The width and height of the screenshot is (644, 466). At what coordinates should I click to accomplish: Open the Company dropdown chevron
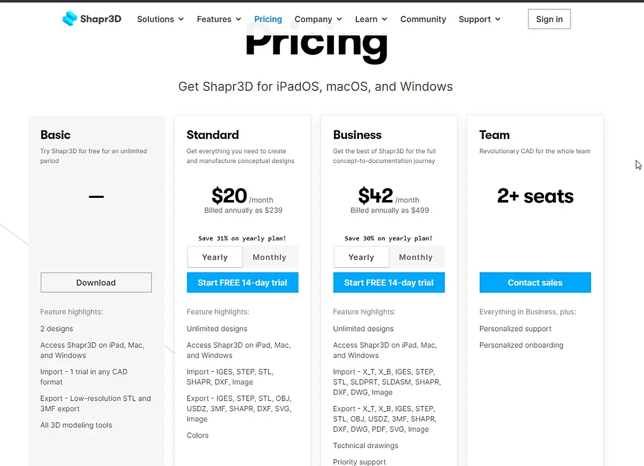pos(339,19)
